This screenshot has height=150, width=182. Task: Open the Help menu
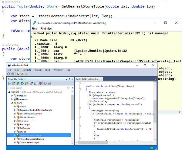[68, 70]
